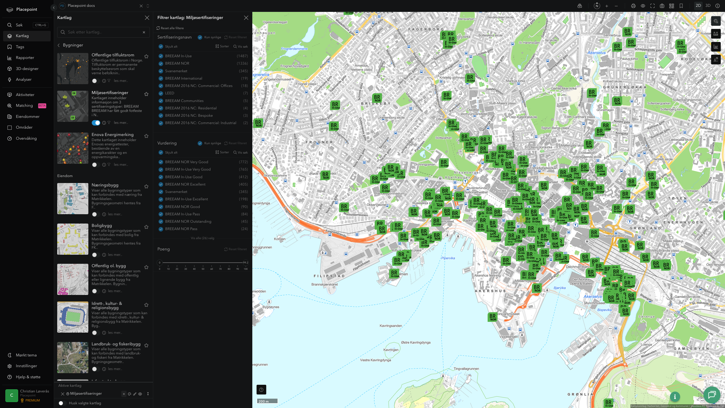
Task: Open the basemap gallery grid icon
Action: point(671,6)
